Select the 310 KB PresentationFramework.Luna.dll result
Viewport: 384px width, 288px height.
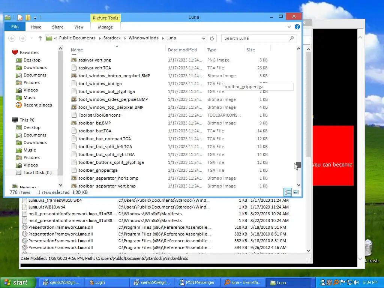[x=61, y=227]
